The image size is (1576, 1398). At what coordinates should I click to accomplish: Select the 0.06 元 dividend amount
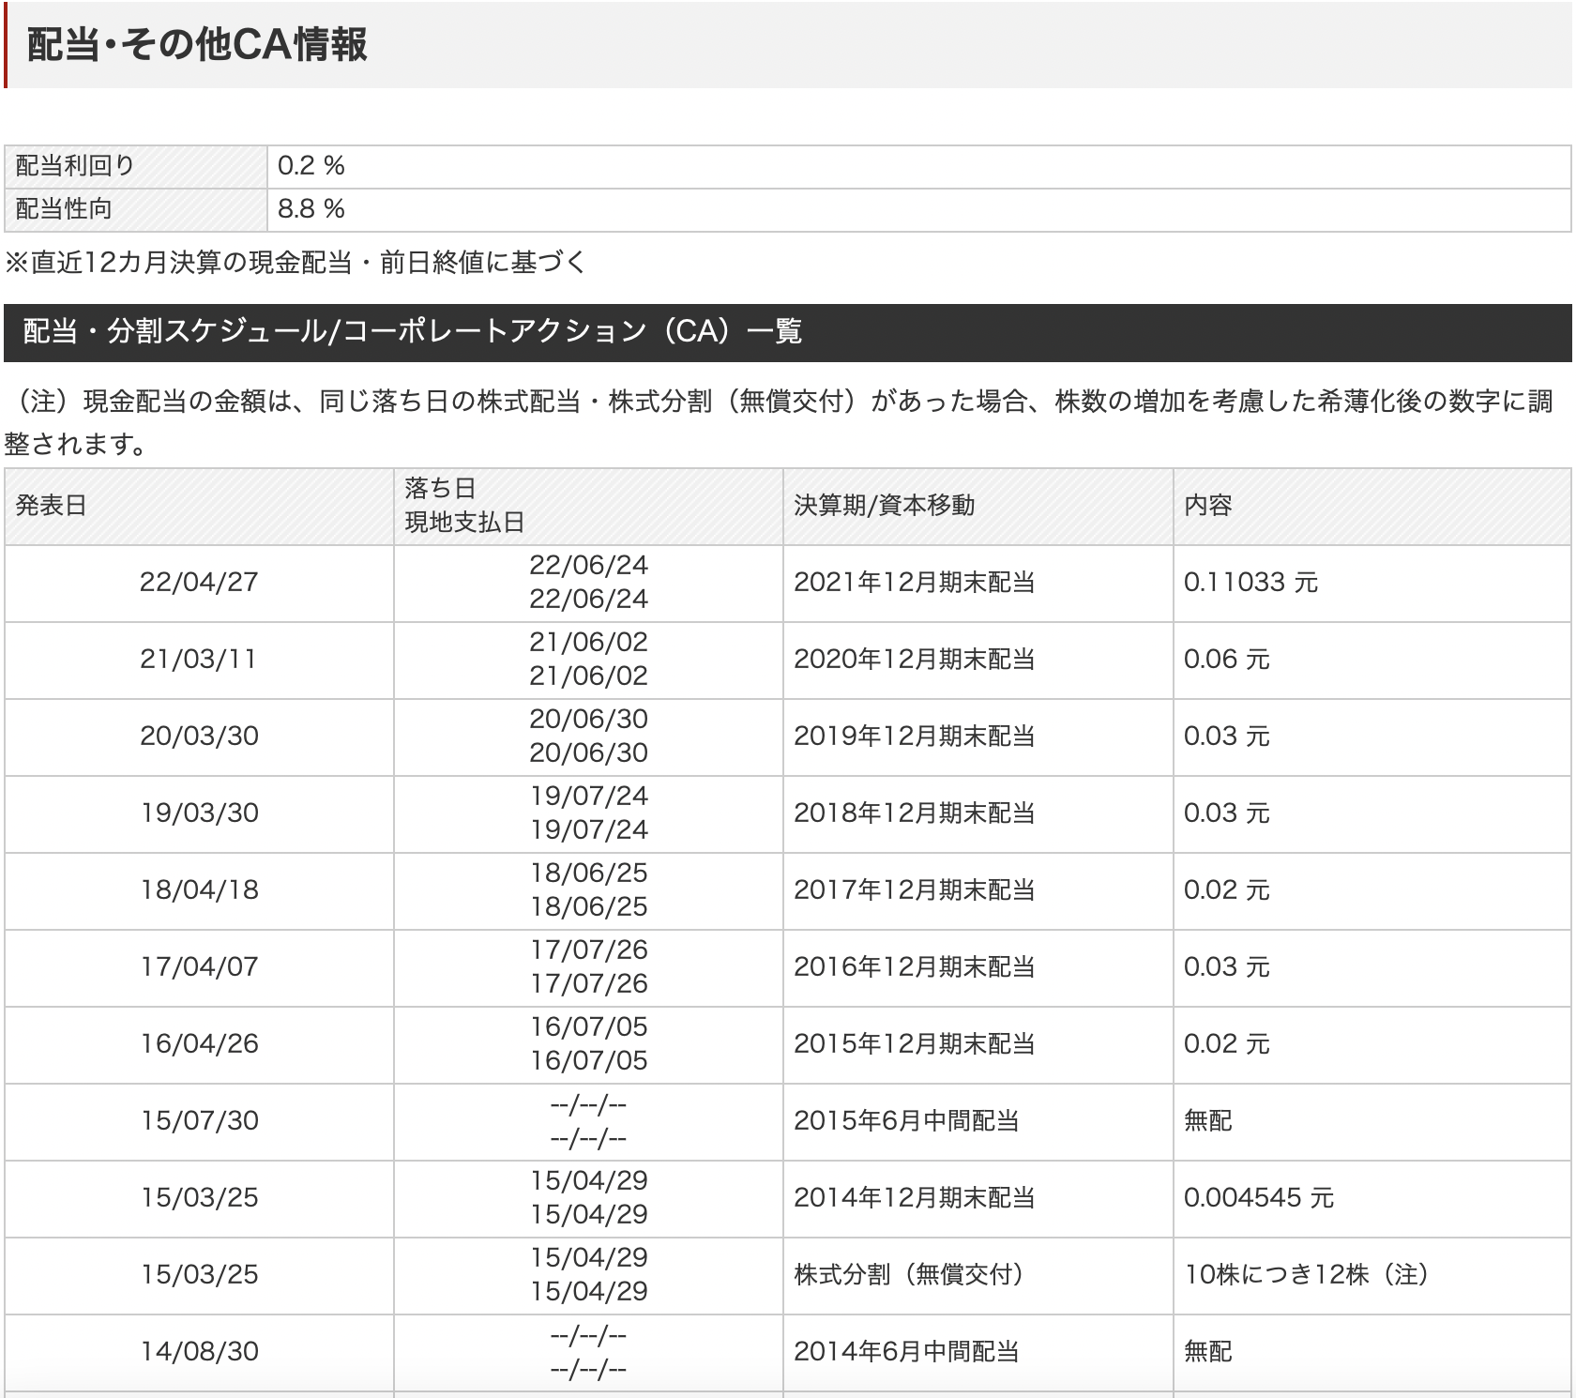coord(1226,660)
